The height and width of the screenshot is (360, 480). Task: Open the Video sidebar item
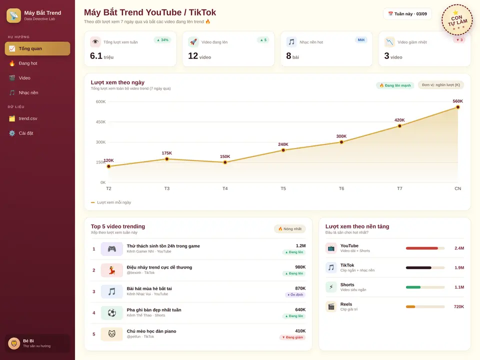[37, 78]
